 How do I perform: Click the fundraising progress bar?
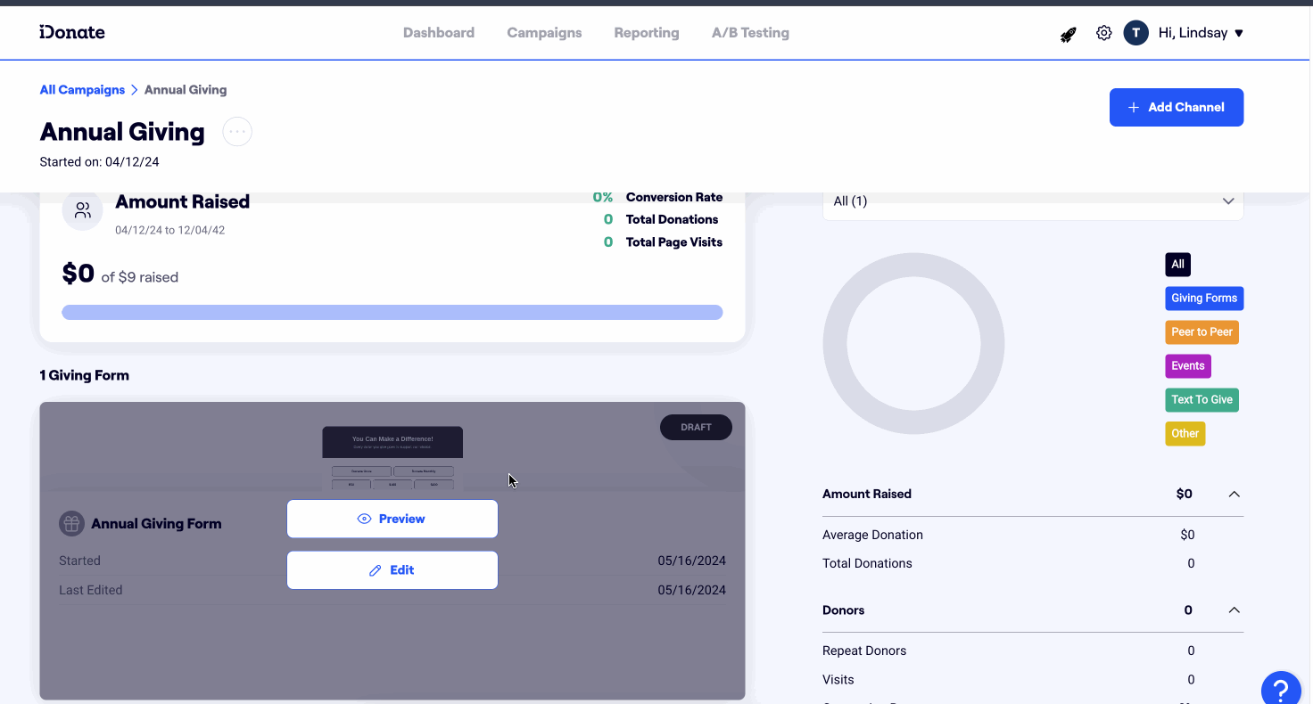point(392,312)
